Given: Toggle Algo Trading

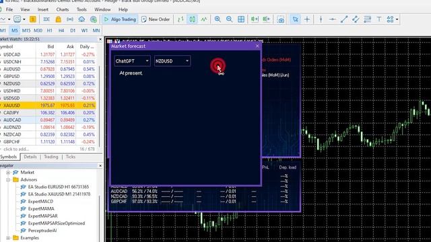Looking at the screenshot, I should [x=120, y=19].
